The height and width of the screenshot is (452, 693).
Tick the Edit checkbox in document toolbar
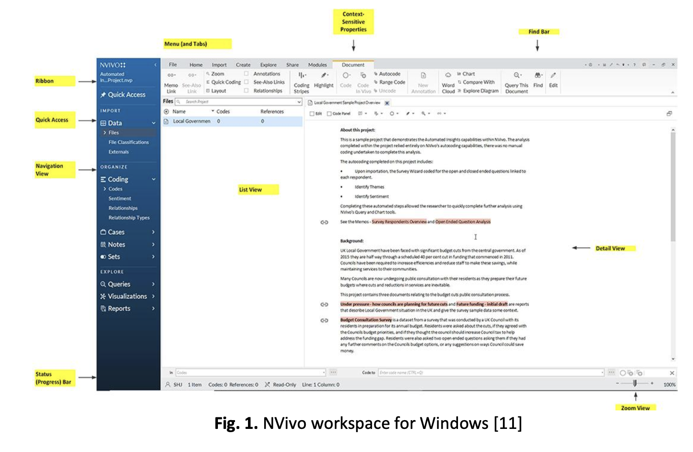point(312,114)
